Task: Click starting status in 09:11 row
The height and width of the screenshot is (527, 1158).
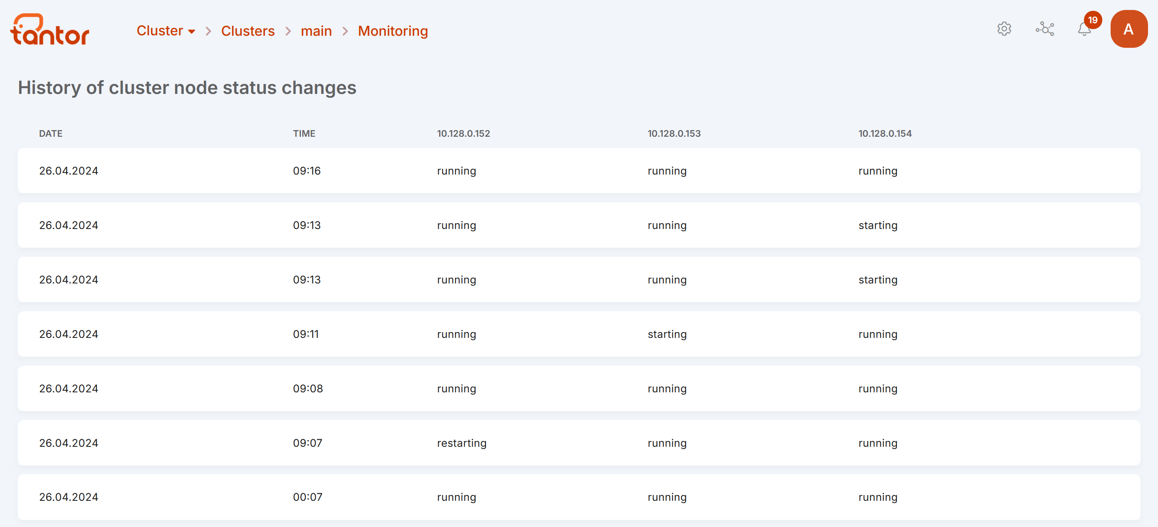Action: (x=667, y=334)
